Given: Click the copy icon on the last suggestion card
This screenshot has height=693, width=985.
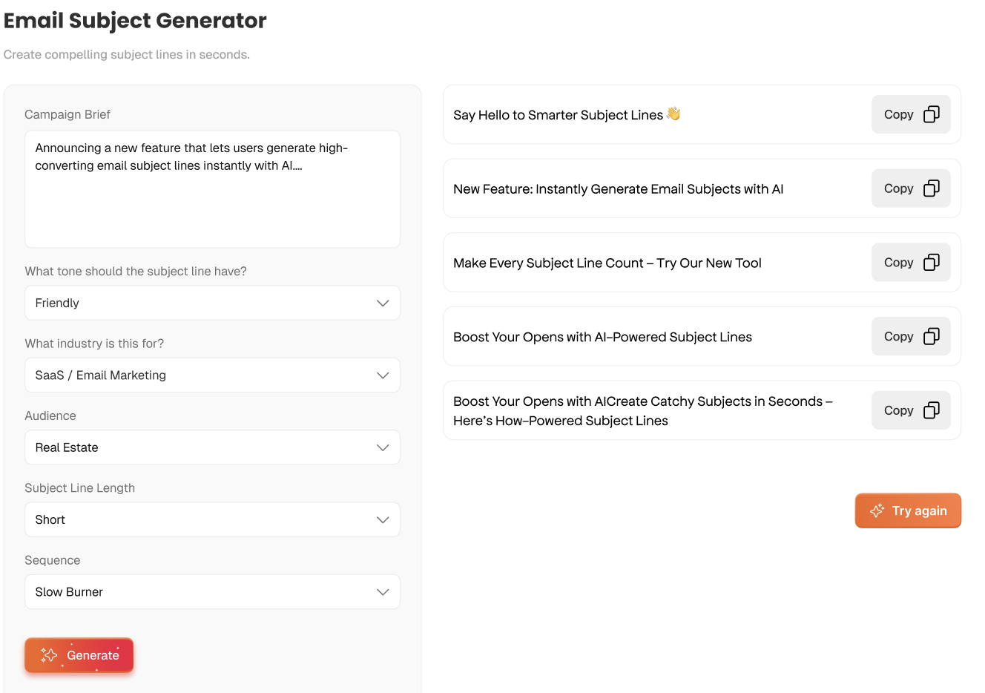Looking at the screenshot, I should (932, 410).
